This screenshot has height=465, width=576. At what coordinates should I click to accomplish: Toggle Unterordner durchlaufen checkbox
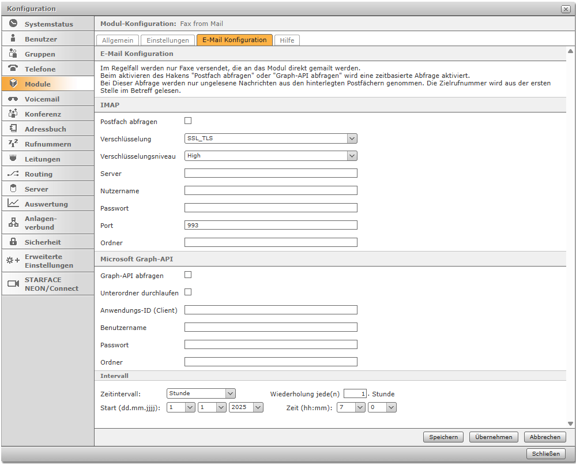[x=188, y=292]
